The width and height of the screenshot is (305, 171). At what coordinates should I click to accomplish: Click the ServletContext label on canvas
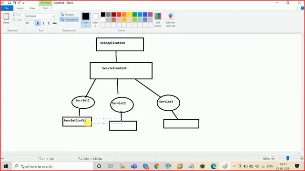pyautogui.click(x=114, y=68)
